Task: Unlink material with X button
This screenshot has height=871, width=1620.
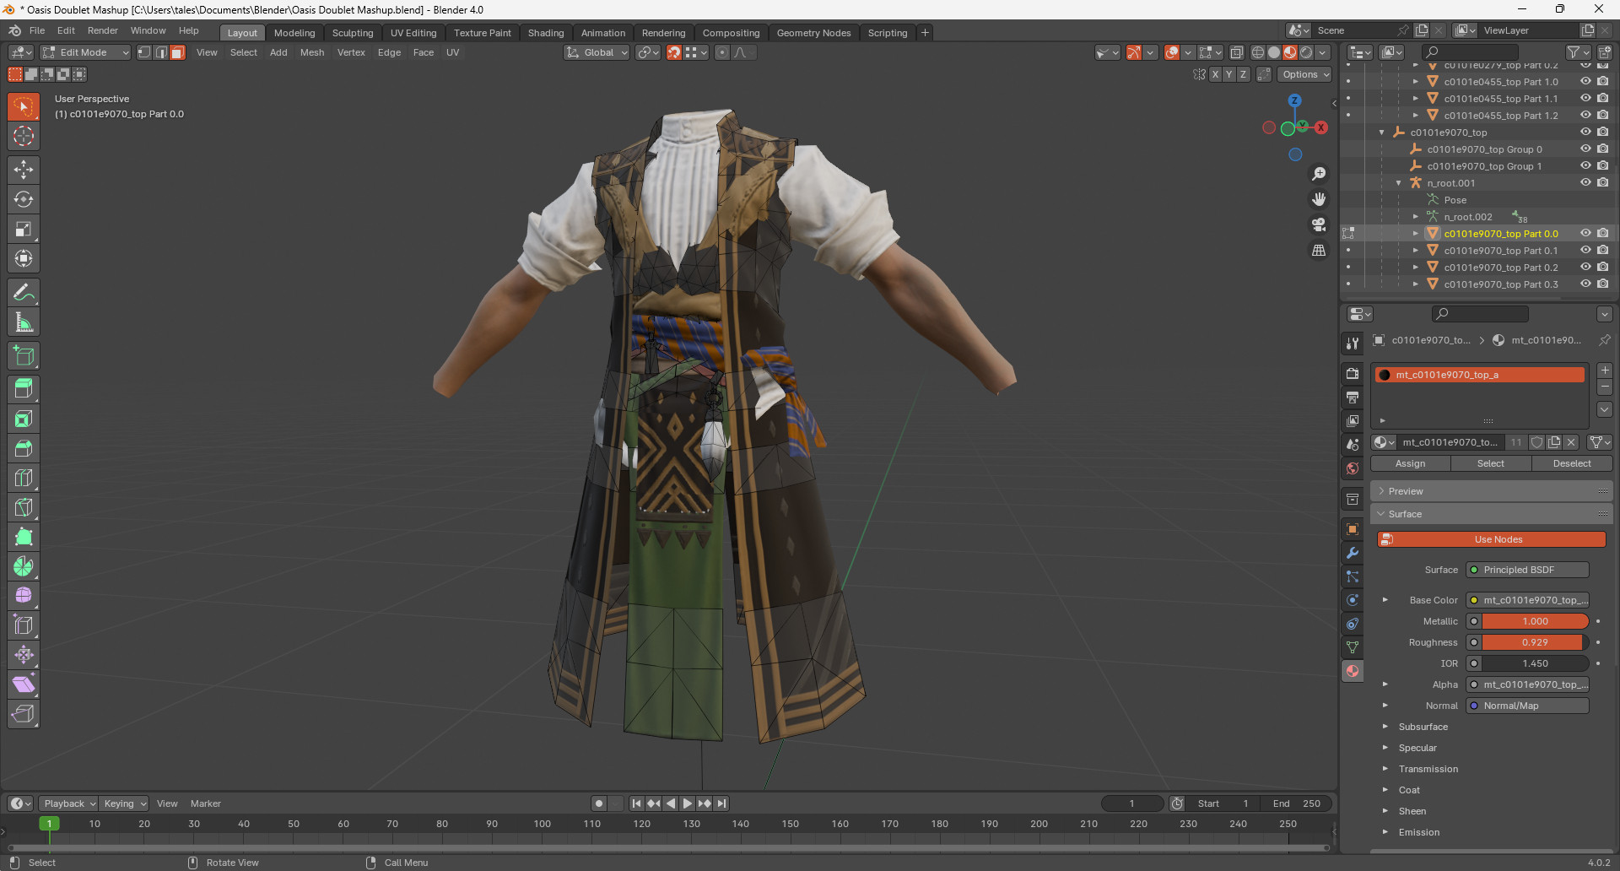Action: coord(1571,442)
